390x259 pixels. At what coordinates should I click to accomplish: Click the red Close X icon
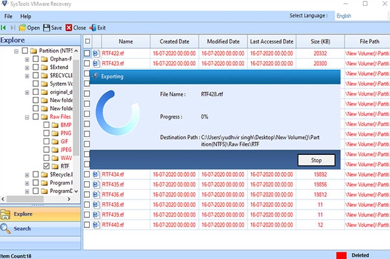pyautogui.click(x=69, y=28)
